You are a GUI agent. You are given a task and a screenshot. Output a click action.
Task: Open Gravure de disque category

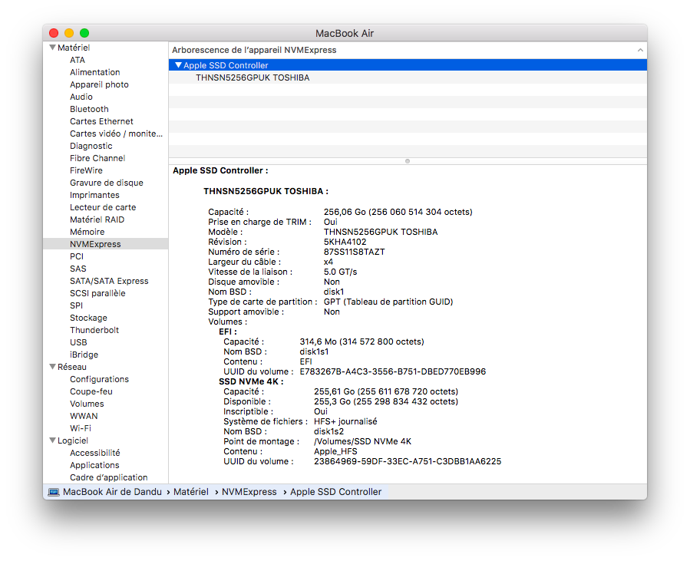point(107,183)
